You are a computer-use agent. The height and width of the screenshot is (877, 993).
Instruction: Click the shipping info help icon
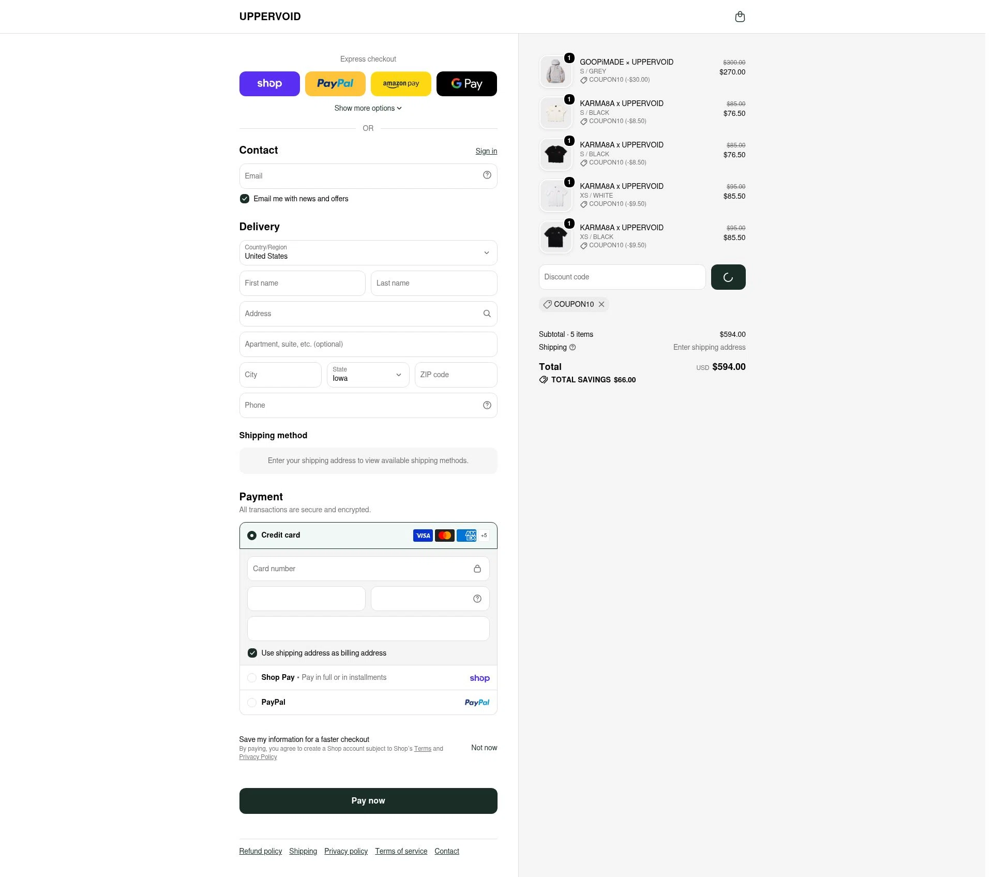pos(572,347)
